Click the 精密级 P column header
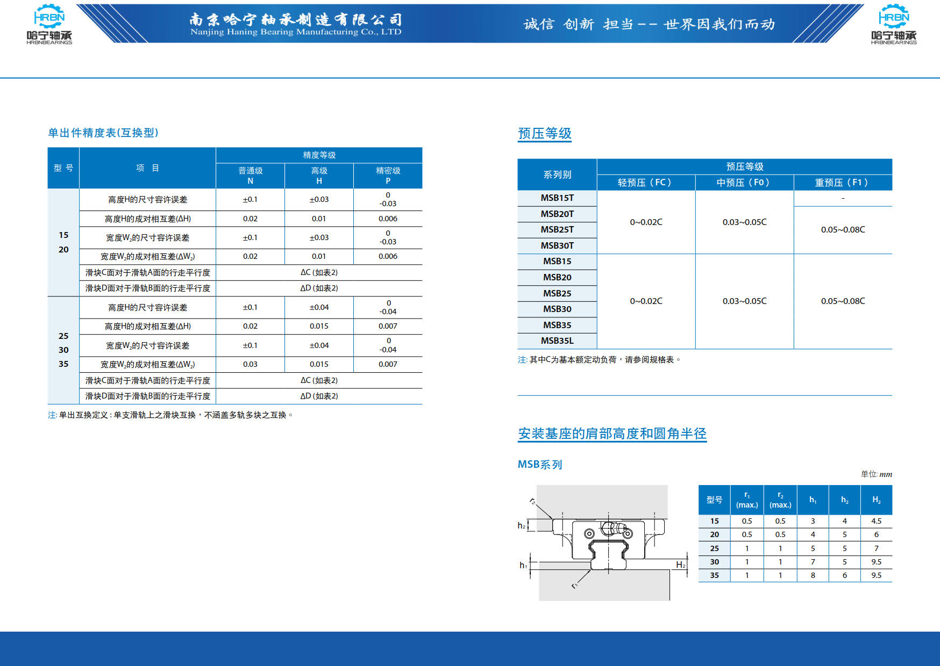This screenshot has width=940, height=666. pos(388,176)
